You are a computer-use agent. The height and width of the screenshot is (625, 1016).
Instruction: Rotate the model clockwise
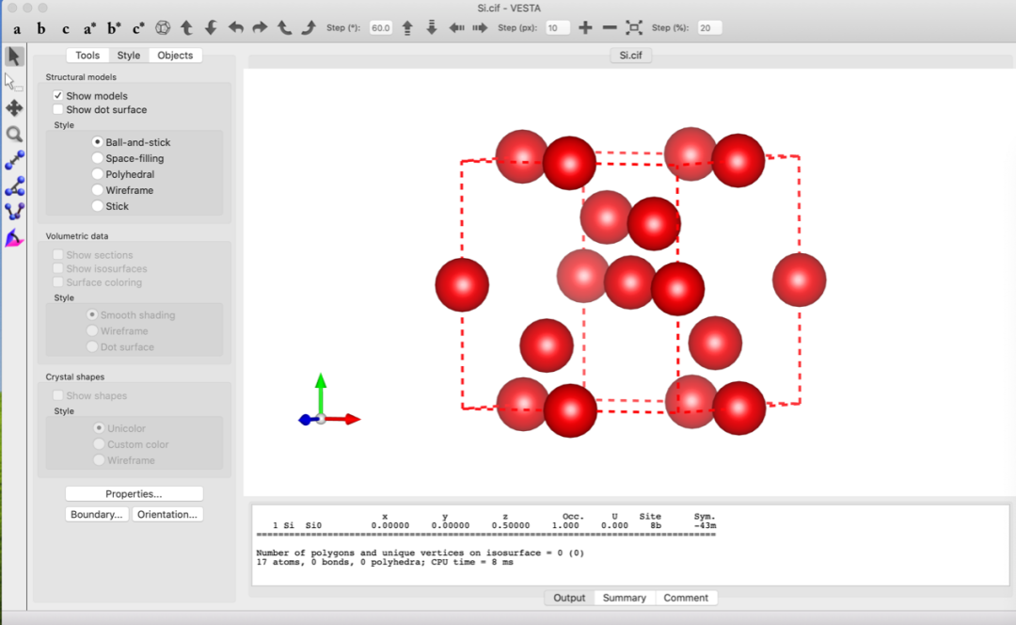tap(309, 28)
